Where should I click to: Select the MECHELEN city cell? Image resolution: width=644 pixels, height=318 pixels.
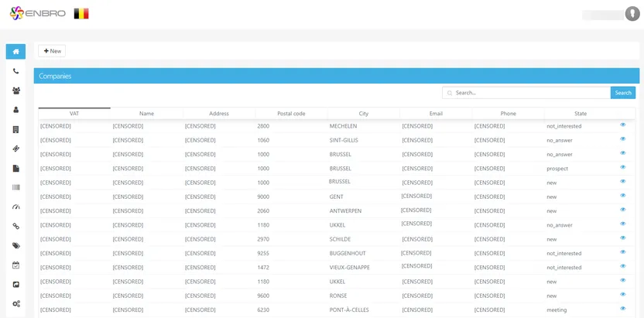pyautogui.click(x=343, y=126)
